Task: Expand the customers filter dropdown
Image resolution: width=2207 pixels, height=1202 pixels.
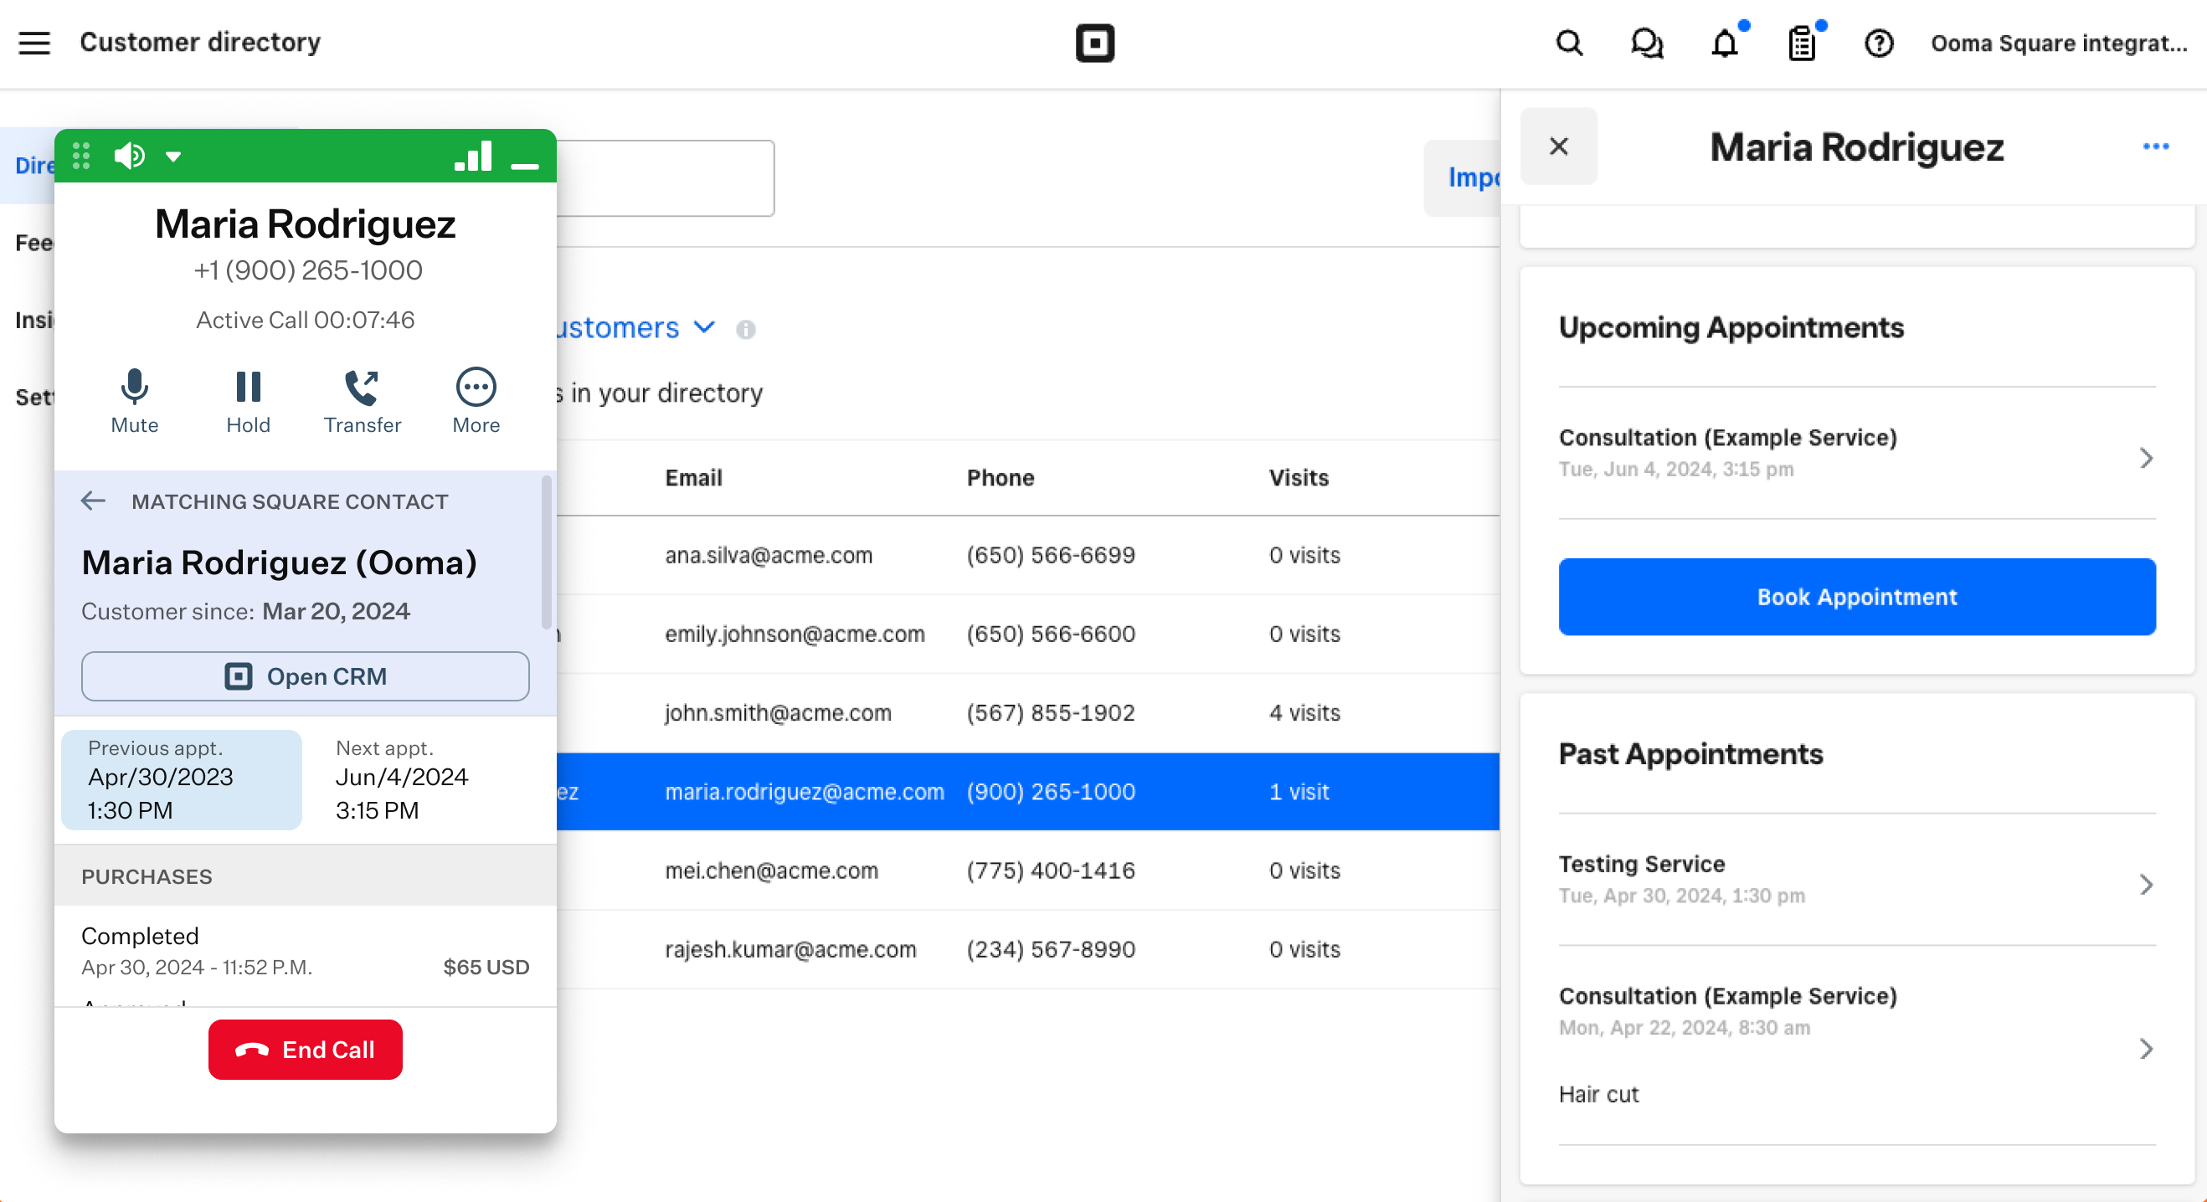Action: click(704, 327)
